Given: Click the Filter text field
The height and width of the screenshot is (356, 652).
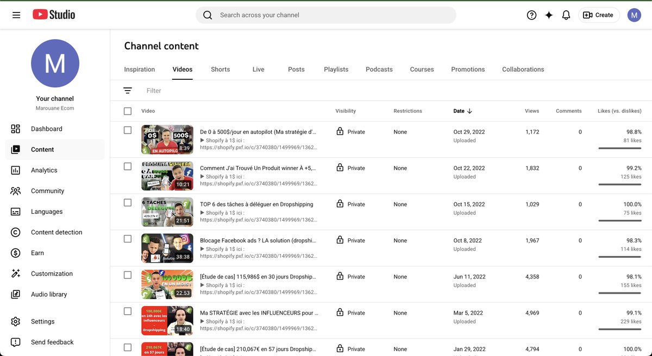Looking at the screenshot, I should click(154, 91).
